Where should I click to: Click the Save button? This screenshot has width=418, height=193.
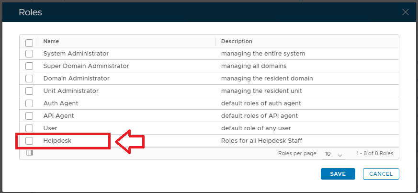point(338,174)
